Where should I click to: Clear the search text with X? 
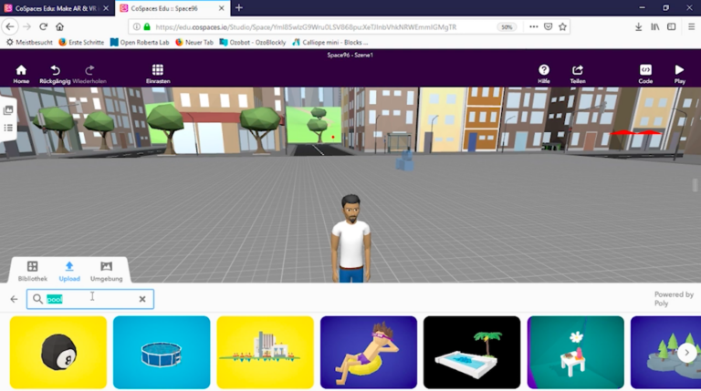pos(142,299)
